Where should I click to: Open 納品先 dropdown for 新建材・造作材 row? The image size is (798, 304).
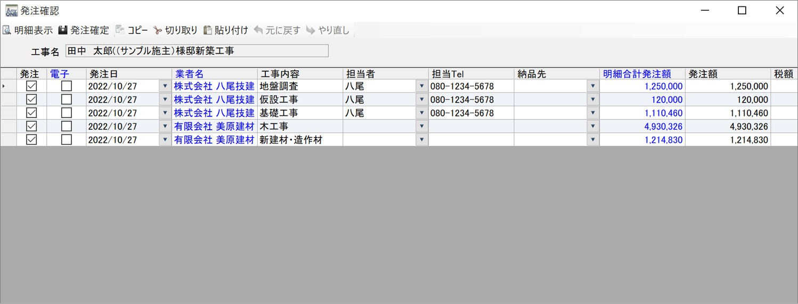(592, 140)
